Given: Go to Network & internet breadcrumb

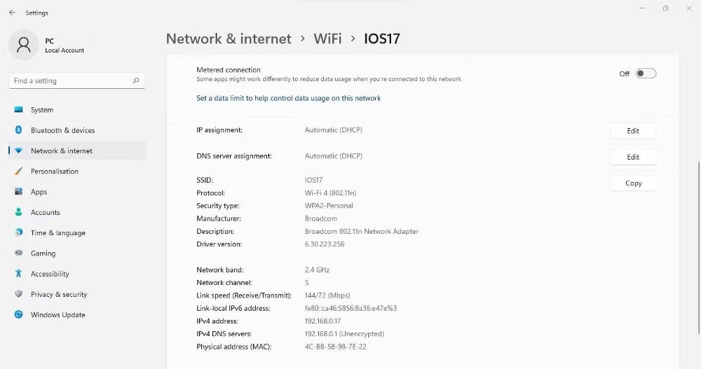Looking at the screenshot, I should [229, 39].
